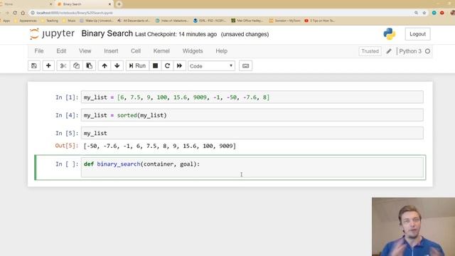The width and height of the screenshot is (455, 256).
Task: Bookmark this page with star icon
Action: pyautogui.click(x=424, y=13)
